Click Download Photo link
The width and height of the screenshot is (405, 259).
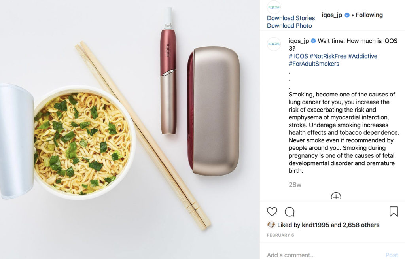289,26
